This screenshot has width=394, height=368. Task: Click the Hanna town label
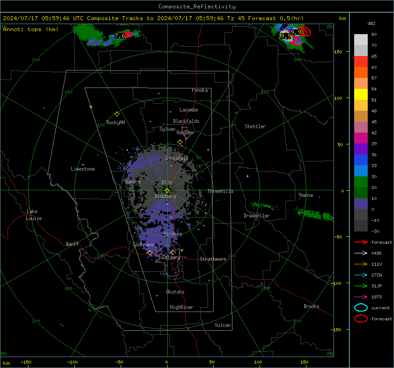[306, 195]
